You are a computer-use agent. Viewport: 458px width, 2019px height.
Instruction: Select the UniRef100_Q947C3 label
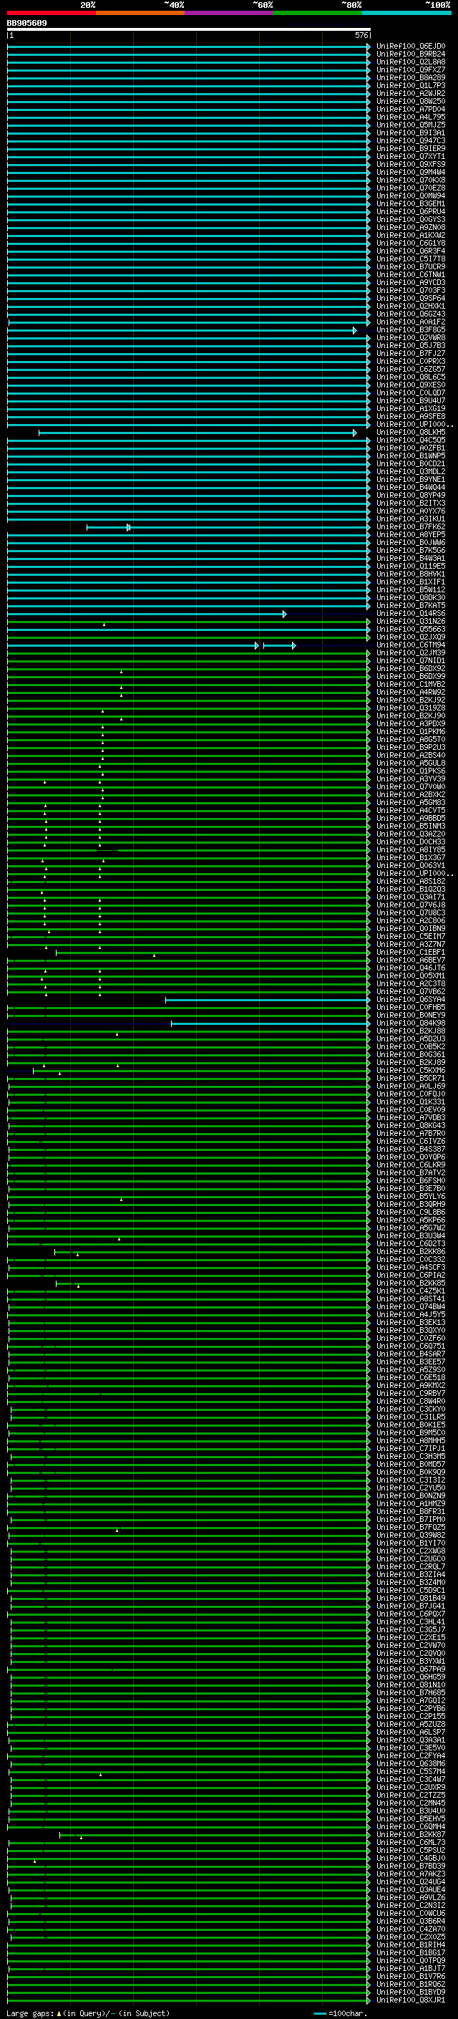click(x=411, y=141)
